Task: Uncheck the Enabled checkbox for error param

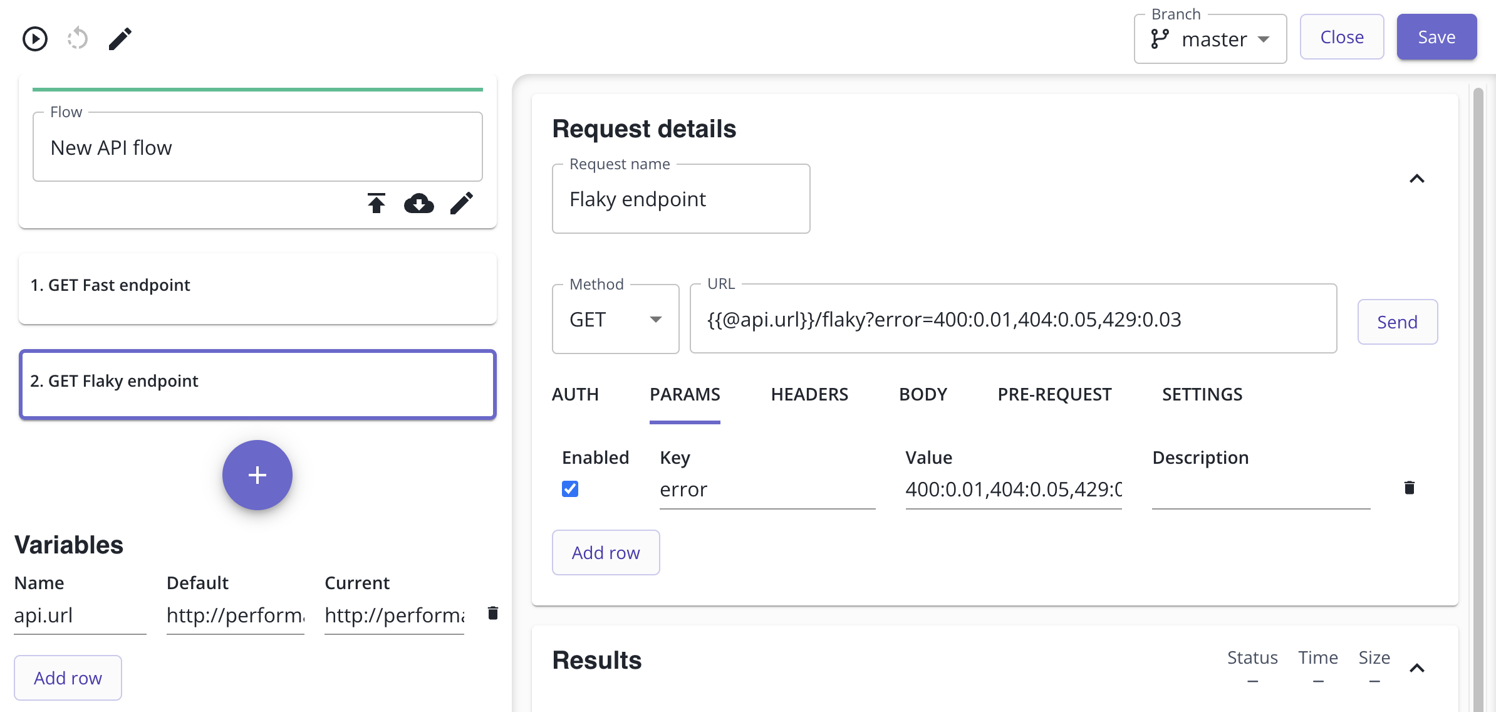Action: [570, 489]
